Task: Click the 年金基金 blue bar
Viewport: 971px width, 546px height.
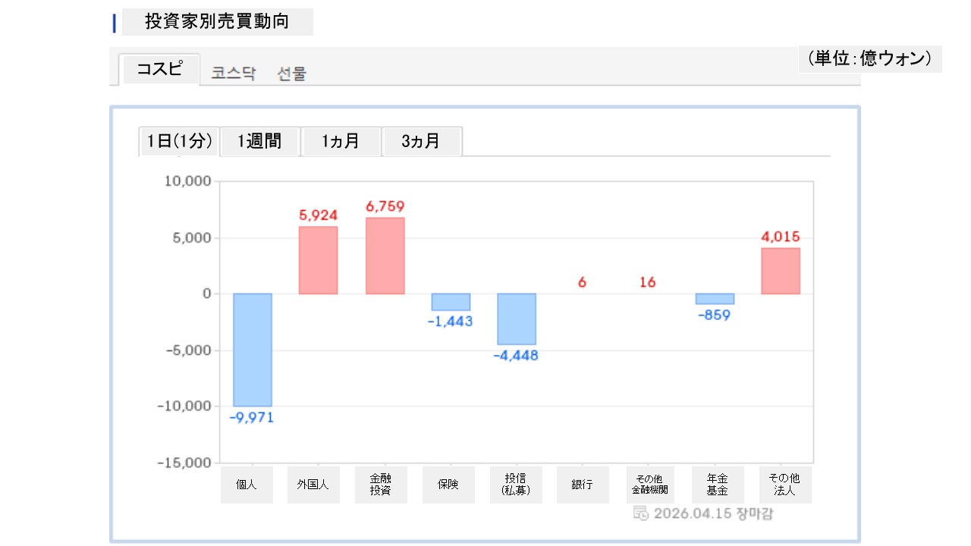Action: [715, 299]
